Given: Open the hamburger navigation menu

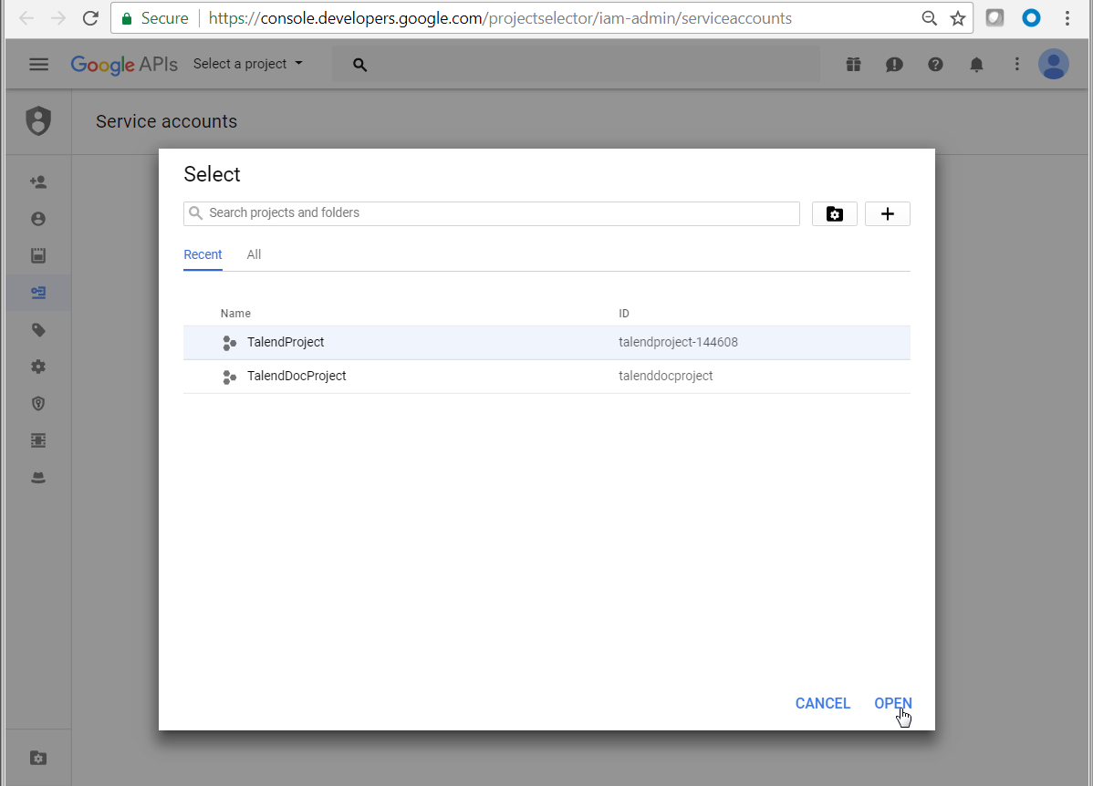Looking at the screenshot, I should [38, 64].
